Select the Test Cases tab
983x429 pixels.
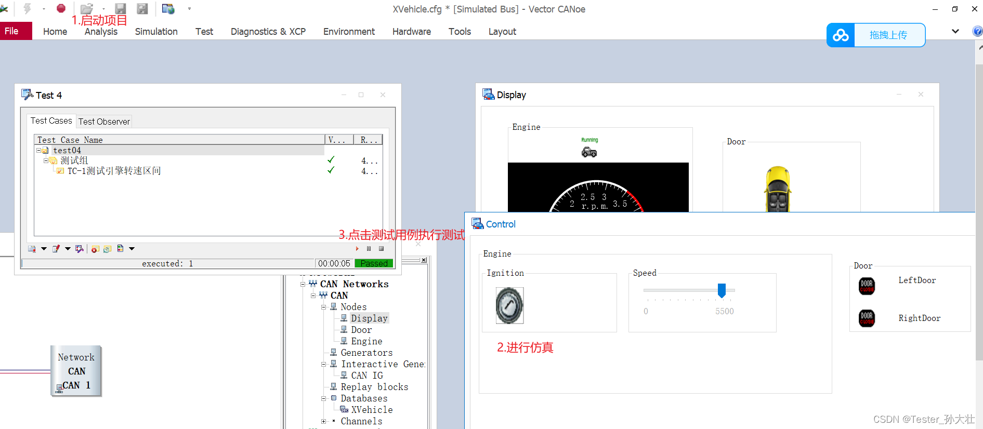coord(51,120)
